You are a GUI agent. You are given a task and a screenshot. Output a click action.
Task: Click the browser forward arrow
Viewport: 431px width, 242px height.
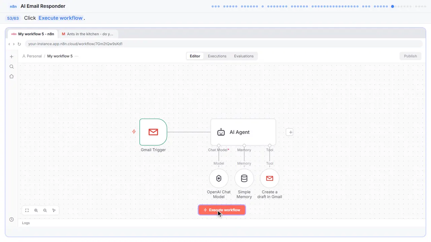coord(14,44)
